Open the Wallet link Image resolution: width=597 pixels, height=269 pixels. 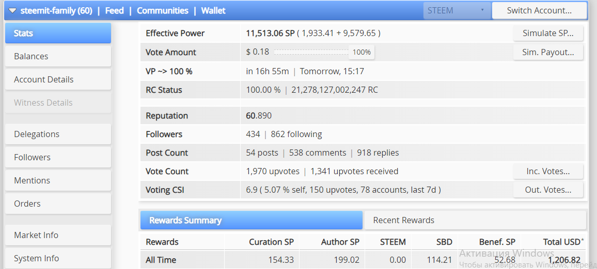coord(214,11)
